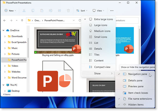Select List view option
The height and width of the screenshot is (111, 158).
coord(98,43)
